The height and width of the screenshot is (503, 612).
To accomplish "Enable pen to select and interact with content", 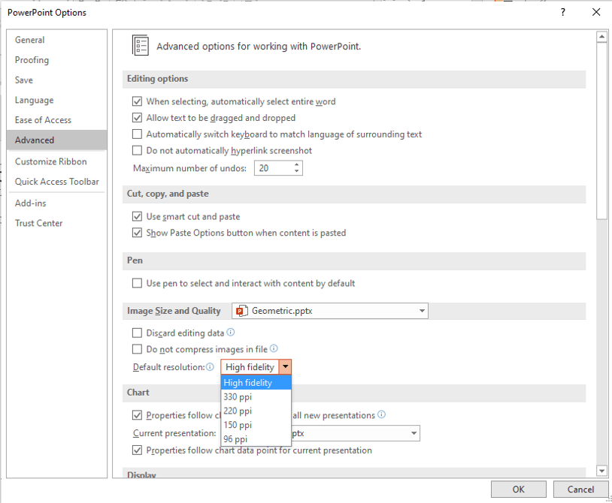I will pyautogui.click(x=138, y=283).
